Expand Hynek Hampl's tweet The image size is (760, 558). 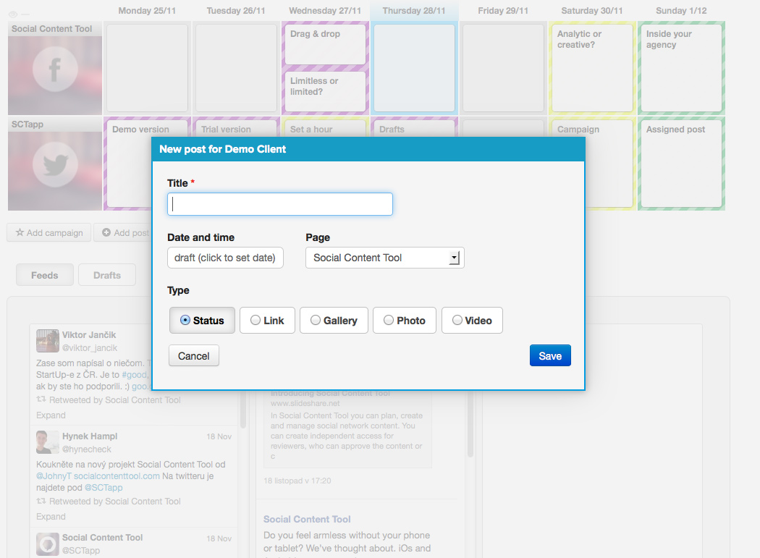51,517
